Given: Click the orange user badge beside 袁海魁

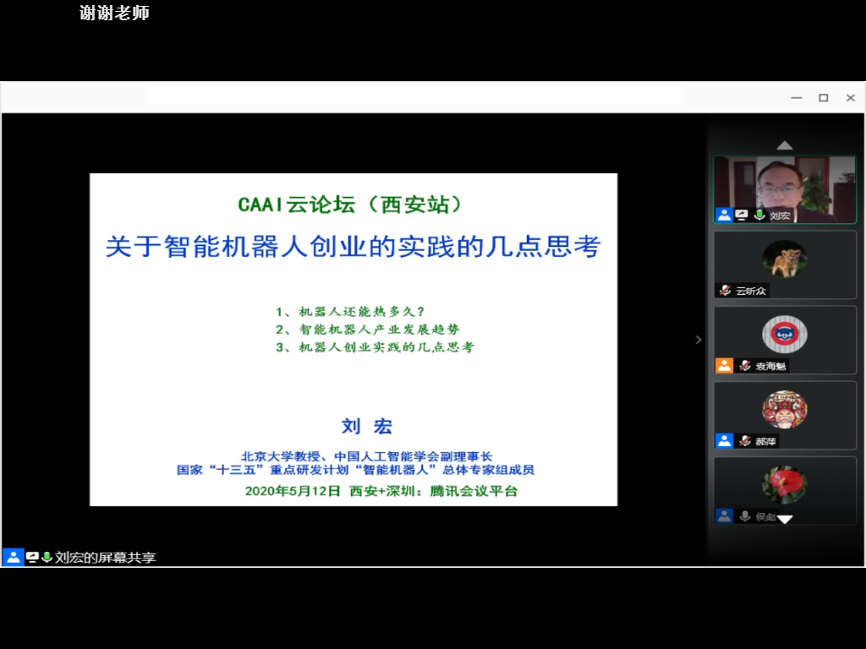Looking at the screenshot, I should (x=724, y=366).
